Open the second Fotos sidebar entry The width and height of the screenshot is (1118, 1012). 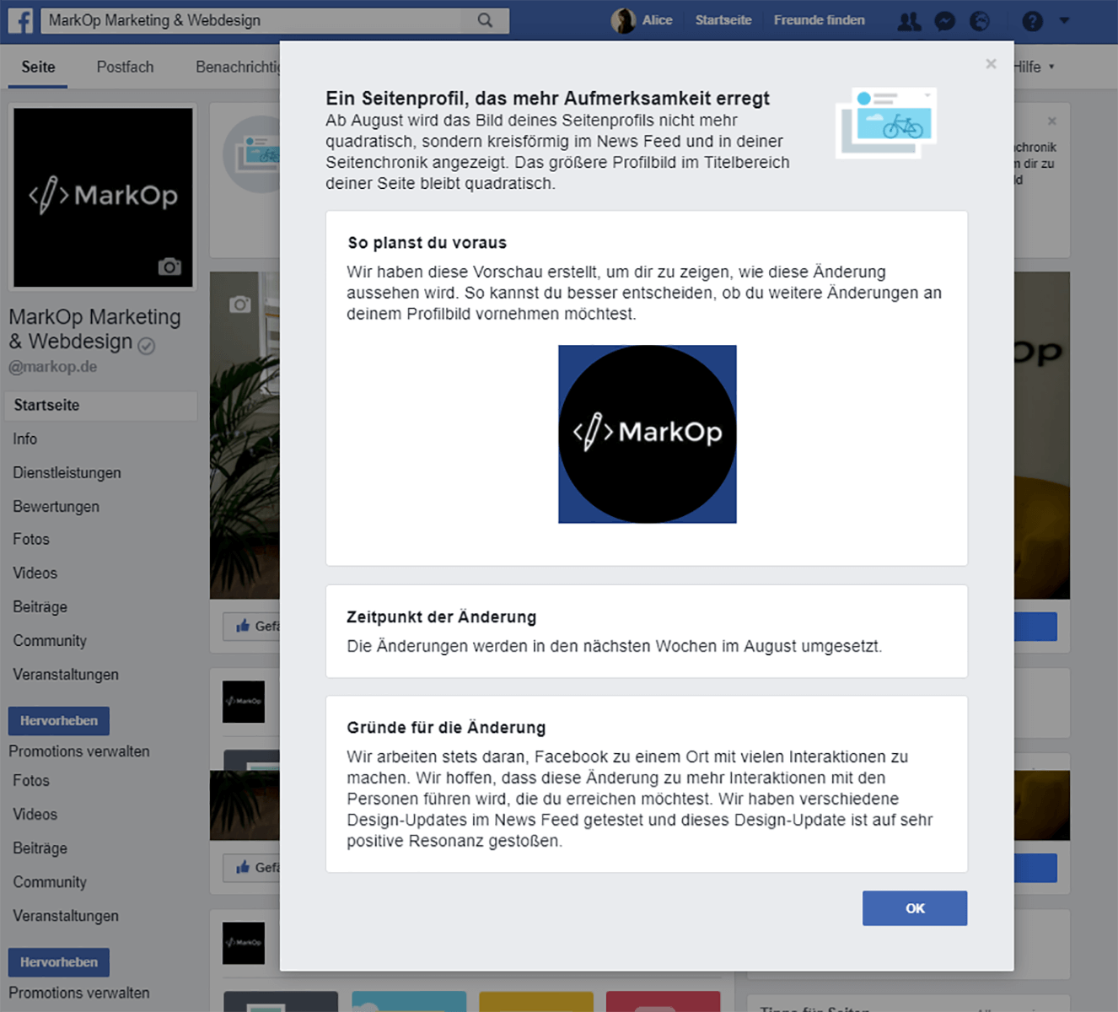(31, 781)
